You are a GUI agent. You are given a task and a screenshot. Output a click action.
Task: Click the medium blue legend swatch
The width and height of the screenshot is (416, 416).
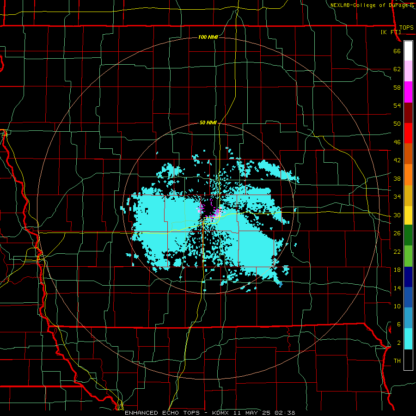point(408,297)
